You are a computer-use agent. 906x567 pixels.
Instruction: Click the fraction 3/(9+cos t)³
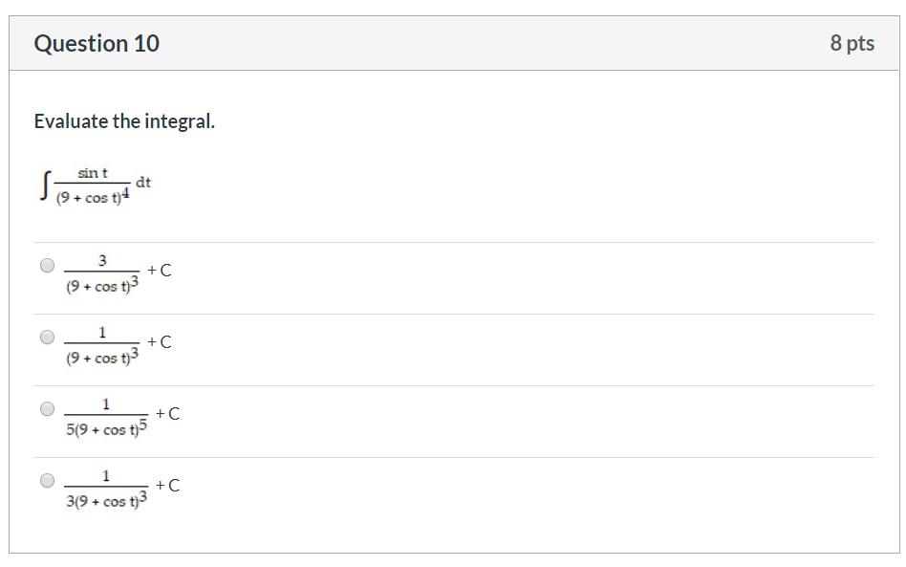point(102,271)
